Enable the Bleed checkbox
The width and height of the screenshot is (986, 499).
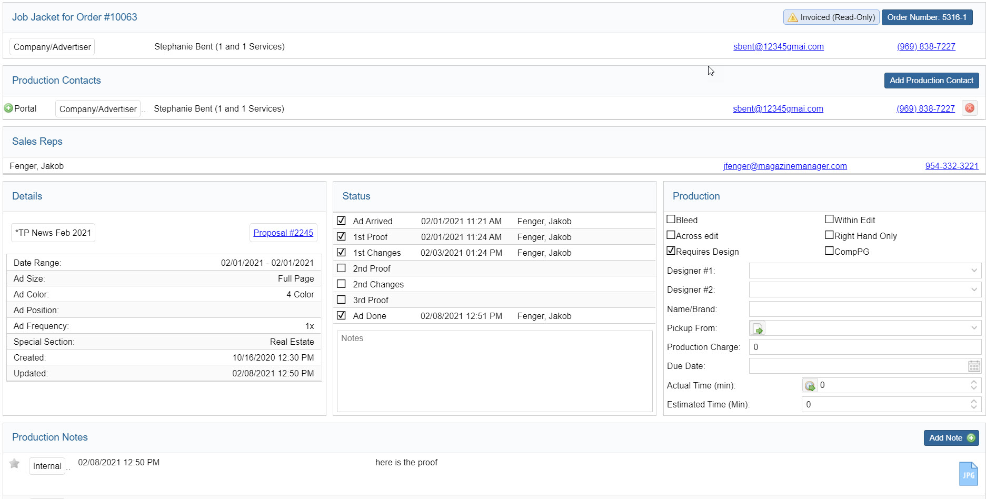(671, 219)
